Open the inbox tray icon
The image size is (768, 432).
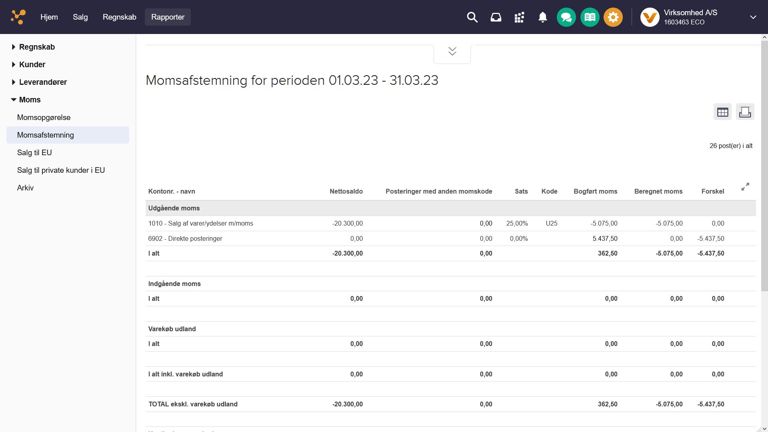click(x=496, y=17)
